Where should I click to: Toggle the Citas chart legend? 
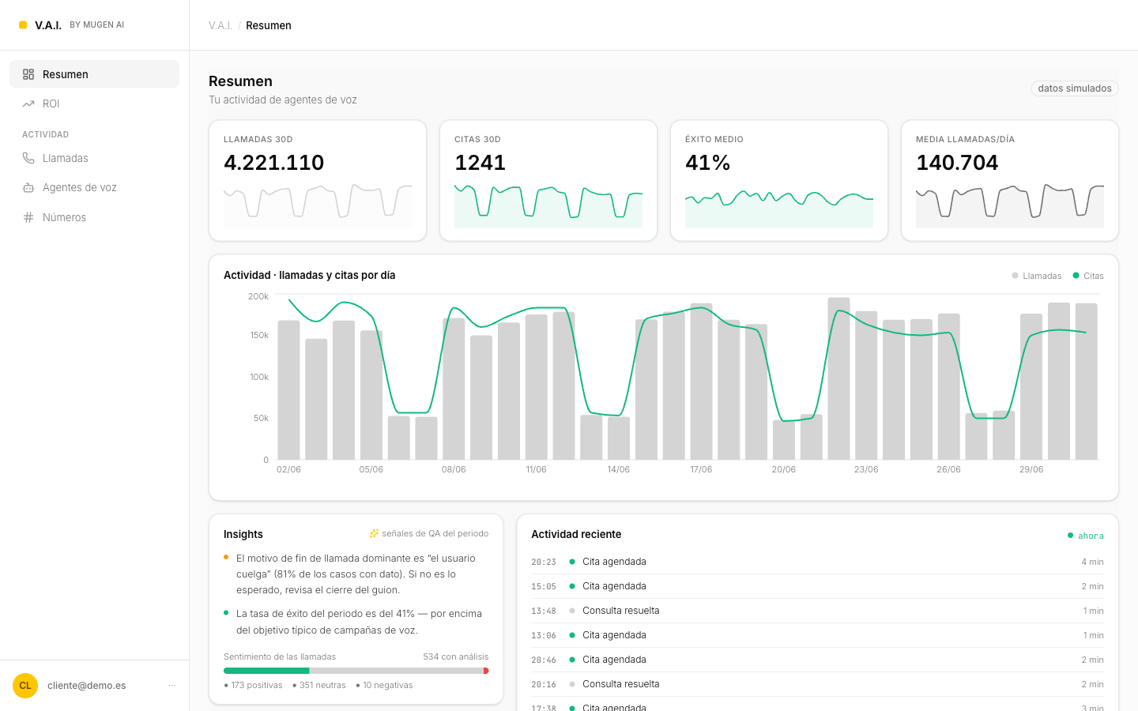[1088, 276]
